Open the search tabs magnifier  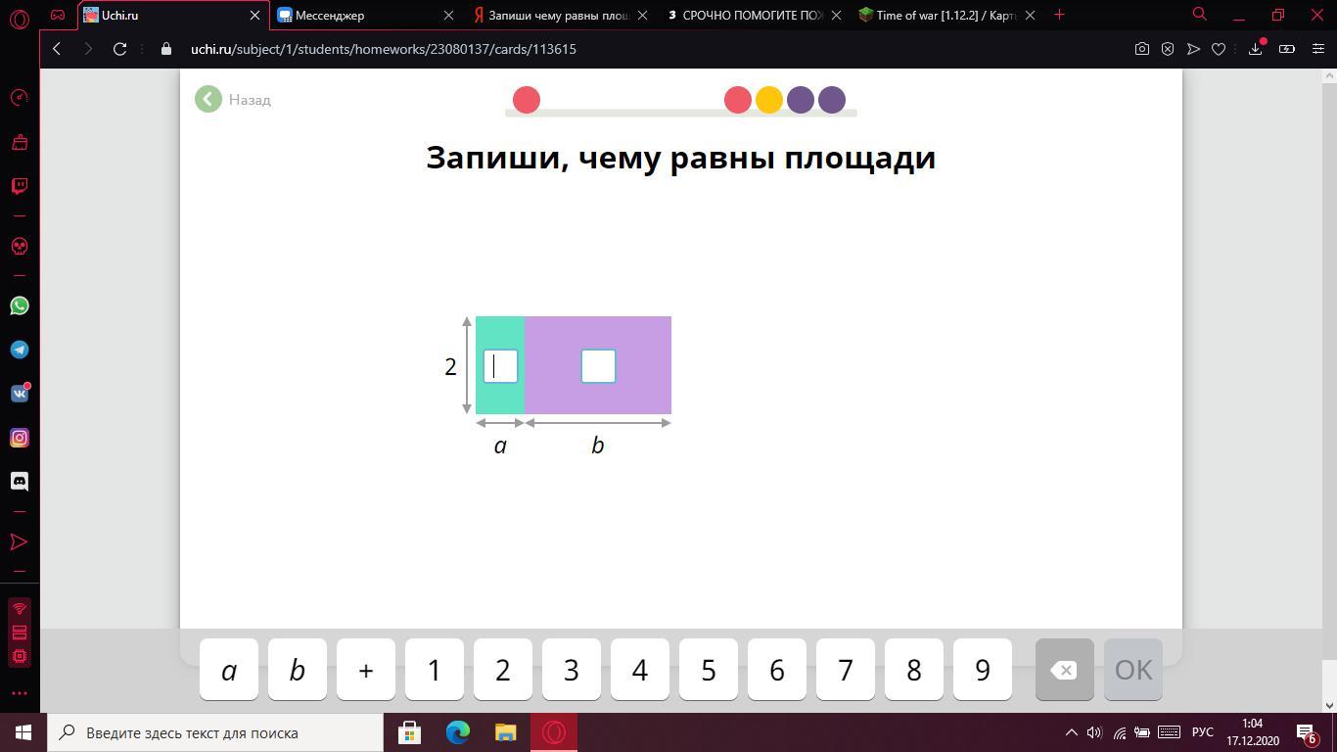click(x=1199, y=15)
